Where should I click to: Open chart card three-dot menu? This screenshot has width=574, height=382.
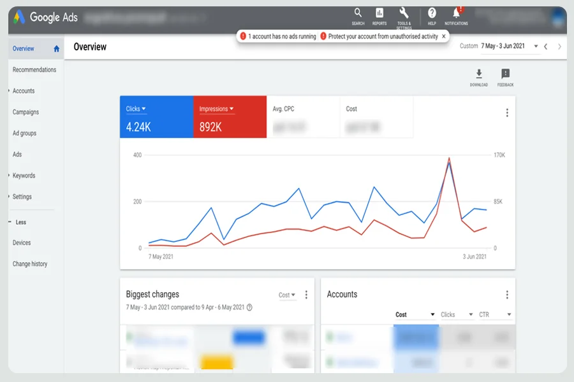(507, 113)
